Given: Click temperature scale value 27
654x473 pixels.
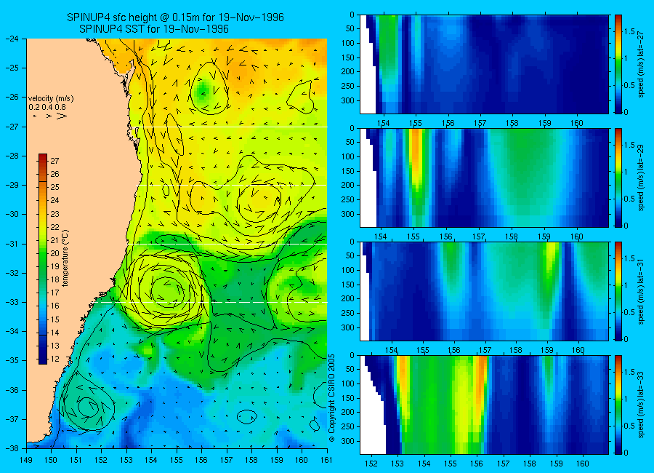Looking at the screenshot, I should click(x=54, y=161).
